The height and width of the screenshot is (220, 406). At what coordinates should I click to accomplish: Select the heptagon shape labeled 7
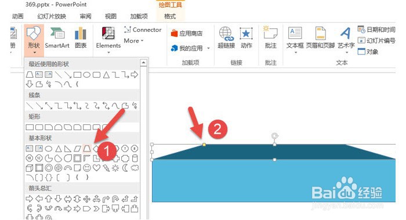coord(125,149)
